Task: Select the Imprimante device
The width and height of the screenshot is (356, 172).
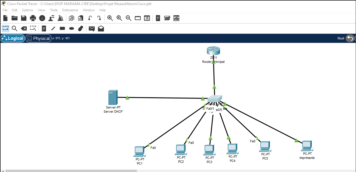Action: (x=307, y=146)
